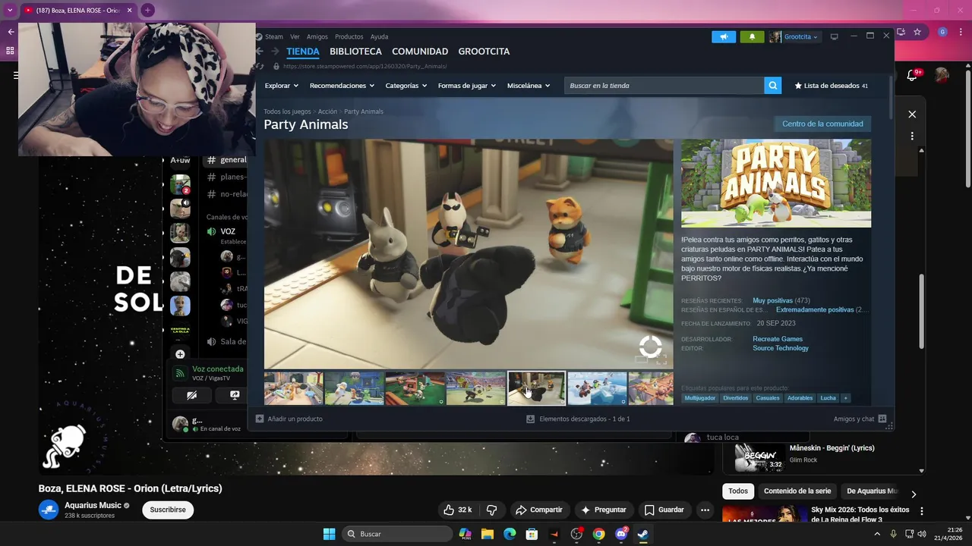The width and height of the screenshot is (972, 546).
Task: Open the YouTube notifications bell with 9+
Action: point(914,75)
